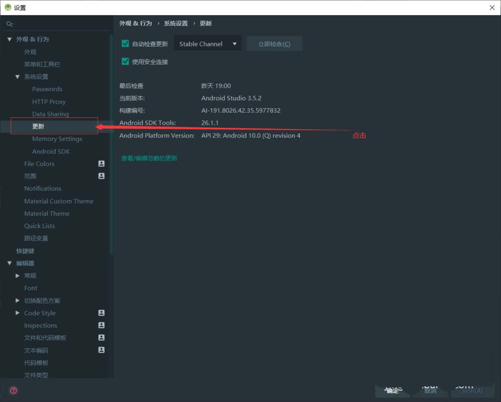The height and width of the screenshot is (402, 501).
Task: Open Font settings under 编辑器
Action: pyautogui.click(x=31, y=288)
